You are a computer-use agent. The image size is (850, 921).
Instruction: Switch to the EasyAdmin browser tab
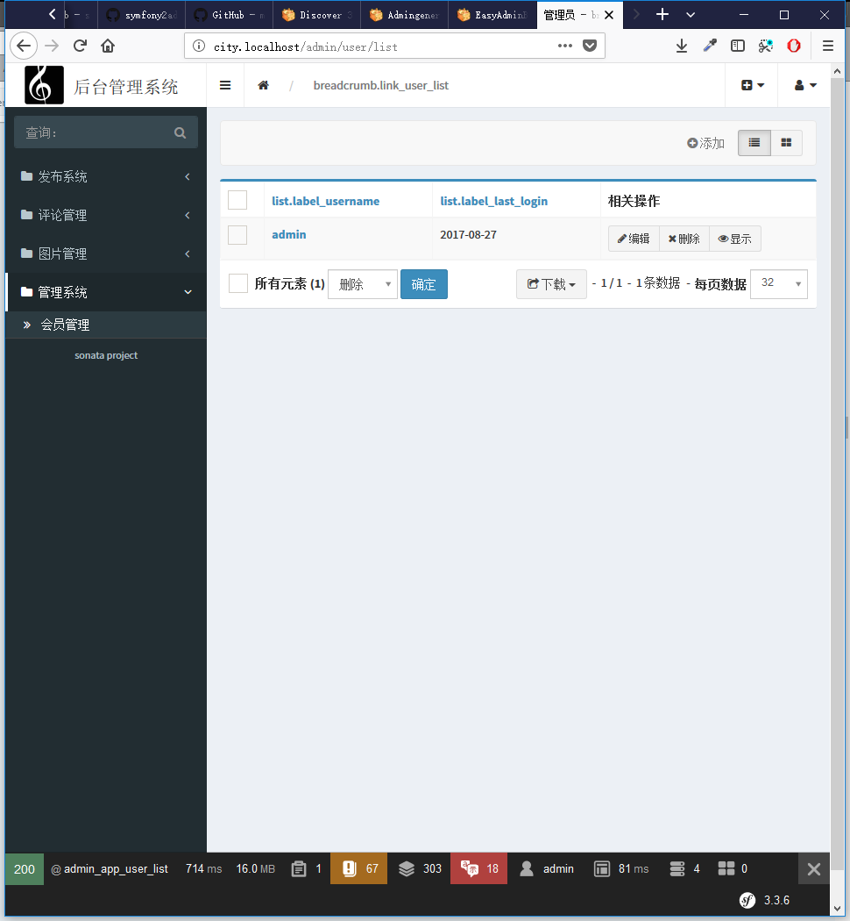pyautogui.click(x=492, y=15)
